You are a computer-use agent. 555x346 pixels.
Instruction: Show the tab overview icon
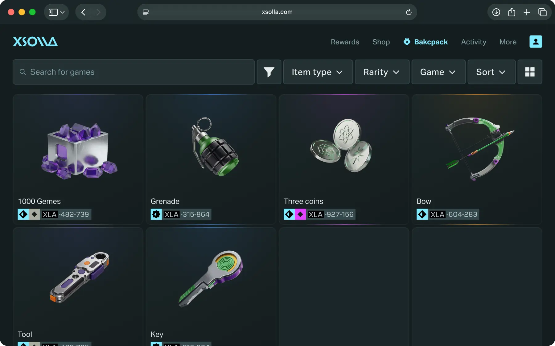click(542, 12)
